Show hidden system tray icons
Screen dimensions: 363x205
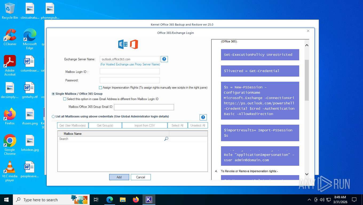pos(309,200)
